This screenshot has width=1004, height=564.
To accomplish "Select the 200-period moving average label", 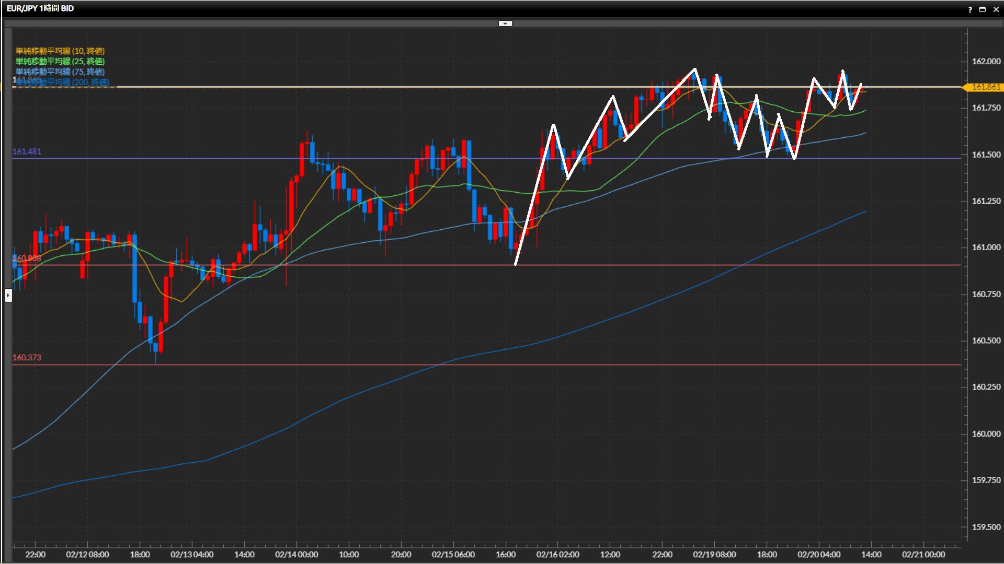I will tap(63, 82).
